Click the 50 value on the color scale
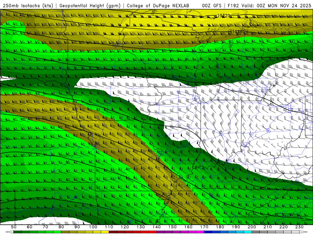The width and height of the screenshot is (313, 234). [14, 227]
